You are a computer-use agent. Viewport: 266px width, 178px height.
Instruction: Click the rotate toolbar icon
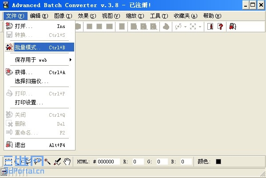pyautogui.click(x=178, y=27)
